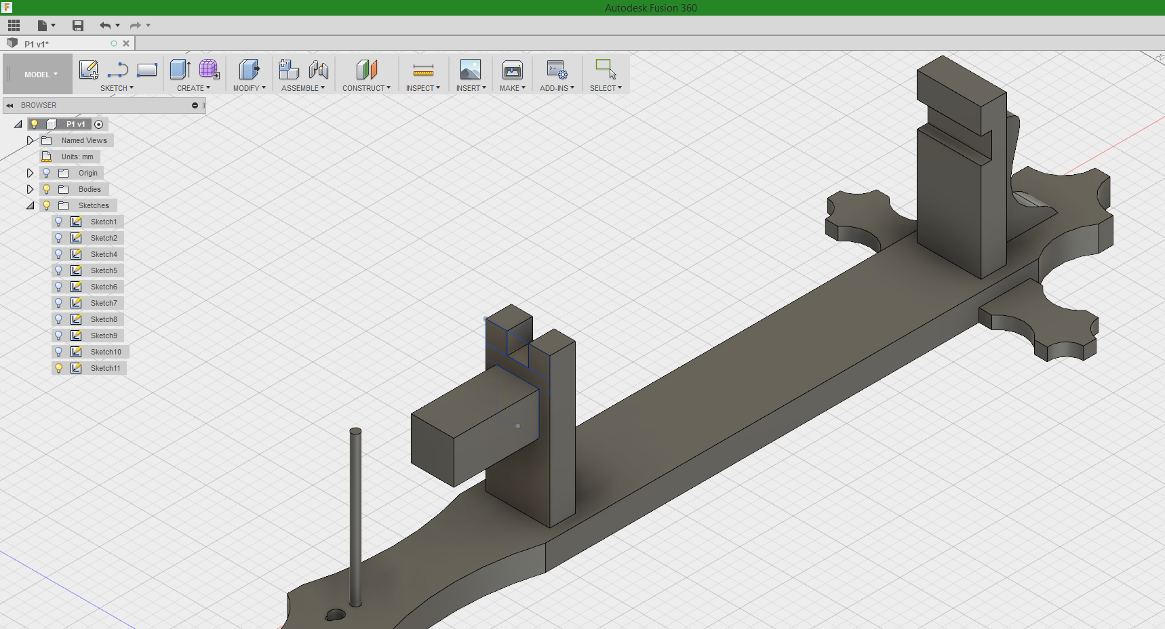Redo the last undone action

[136, 26]
